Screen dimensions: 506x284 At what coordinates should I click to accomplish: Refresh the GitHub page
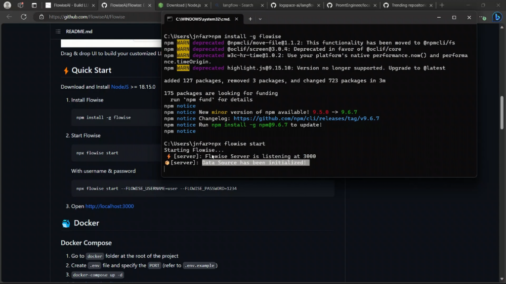click(24, 17)
